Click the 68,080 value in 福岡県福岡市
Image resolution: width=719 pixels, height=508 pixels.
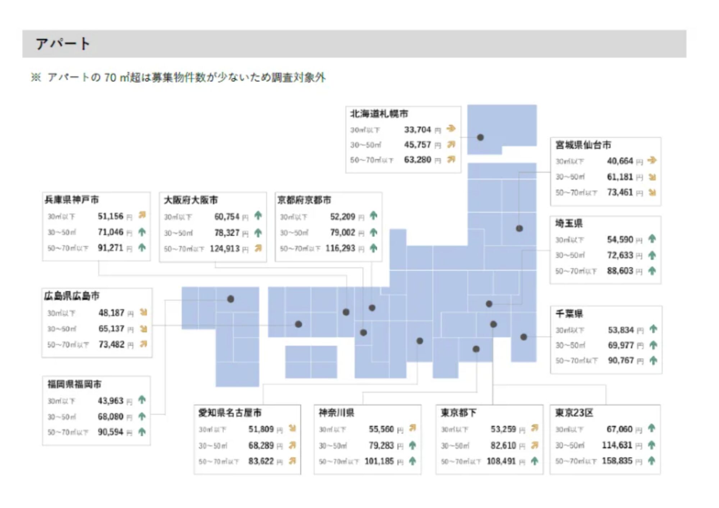(x=110, y=417)
